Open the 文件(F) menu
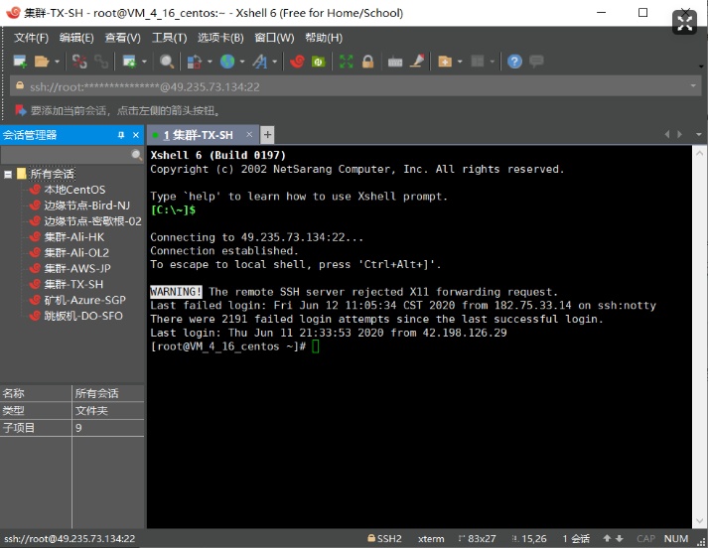The width and height of the screenshot is (709, 548). [31, 38]
